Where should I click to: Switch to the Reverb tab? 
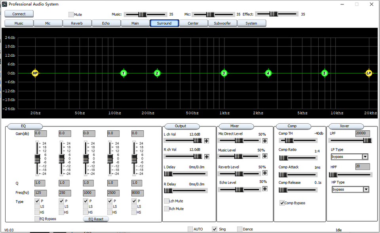point(77,23)
